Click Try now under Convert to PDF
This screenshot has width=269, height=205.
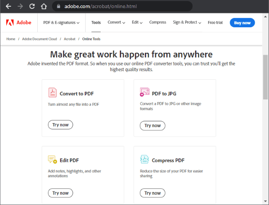click(x=61, y=125)
